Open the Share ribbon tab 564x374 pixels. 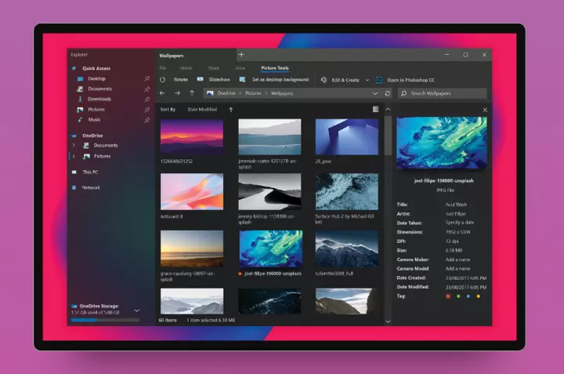[x=213, y=68]
